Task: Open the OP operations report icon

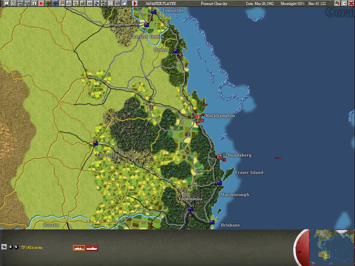Action: (111, 3)
